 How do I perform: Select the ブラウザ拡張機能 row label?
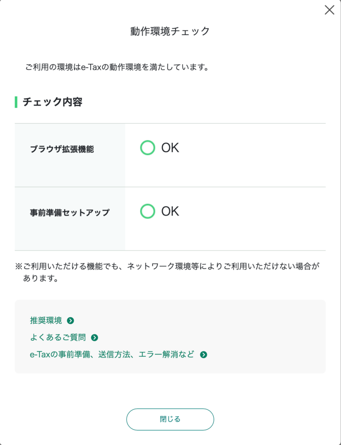[62, 149]
